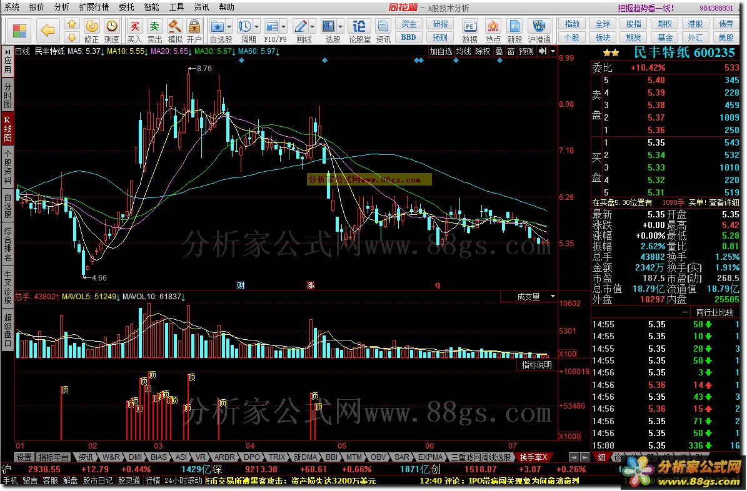Select the EXPMA indicator tab

pos(430,457)
